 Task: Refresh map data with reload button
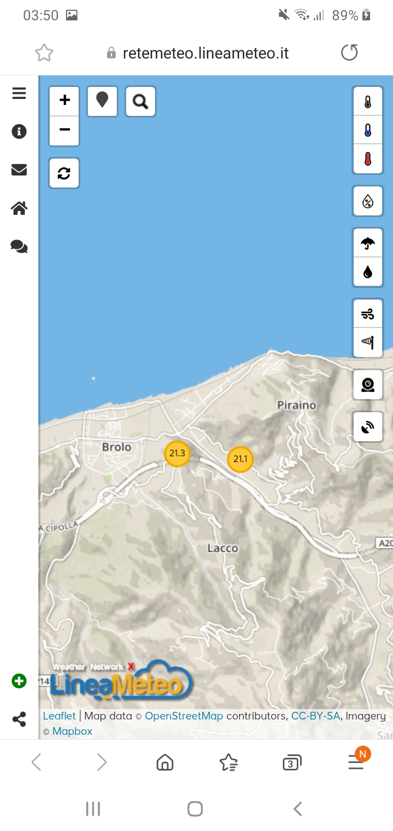point(64,173)
